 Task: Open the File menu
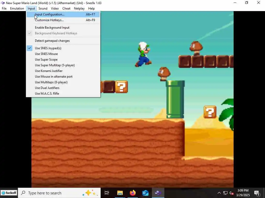(4, 9)
